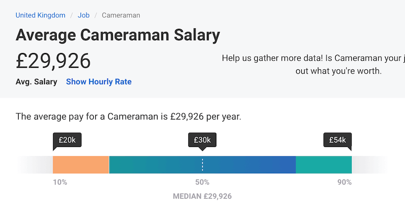Open the United Kingdom breadcrumb link
This screenshot has width=405, height=207.
[x=40, y=15]
